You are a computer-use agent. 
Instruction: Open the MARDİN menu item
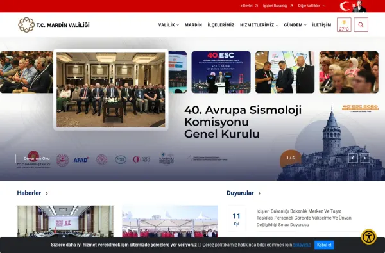pyautogui.click(x=193, y=25)
